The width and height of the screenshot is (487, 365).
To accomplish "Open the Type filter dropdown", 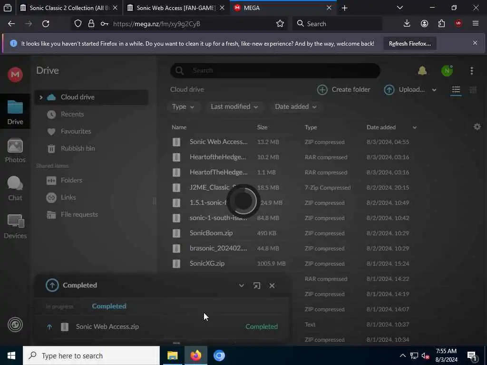I will (183, 107).
